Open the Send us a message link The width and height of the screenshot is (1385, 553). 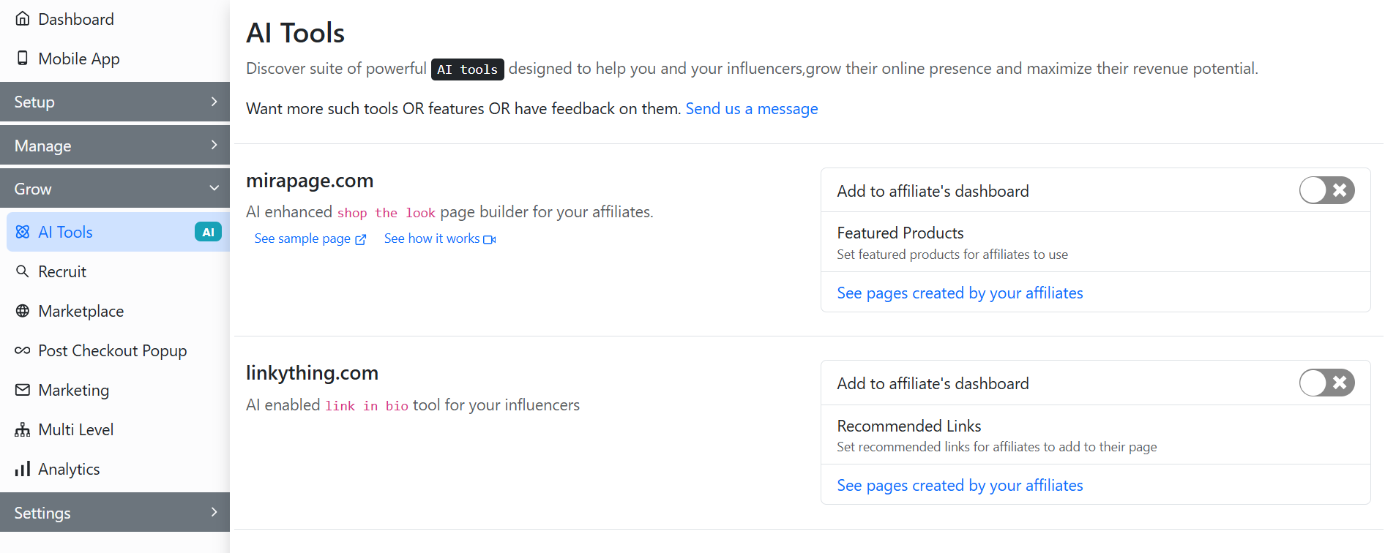(751, 109)
